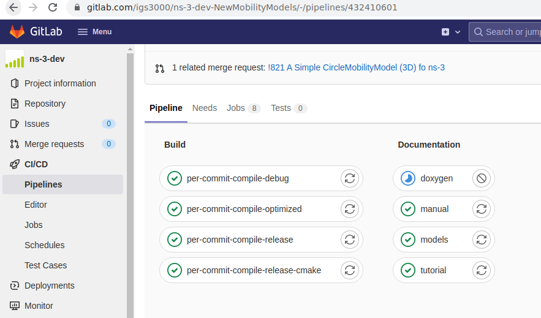Image resolution: width=541 pixels, height=318 pixels.
Task: Reload the page with the refresh icon
Action: [53, 7]
